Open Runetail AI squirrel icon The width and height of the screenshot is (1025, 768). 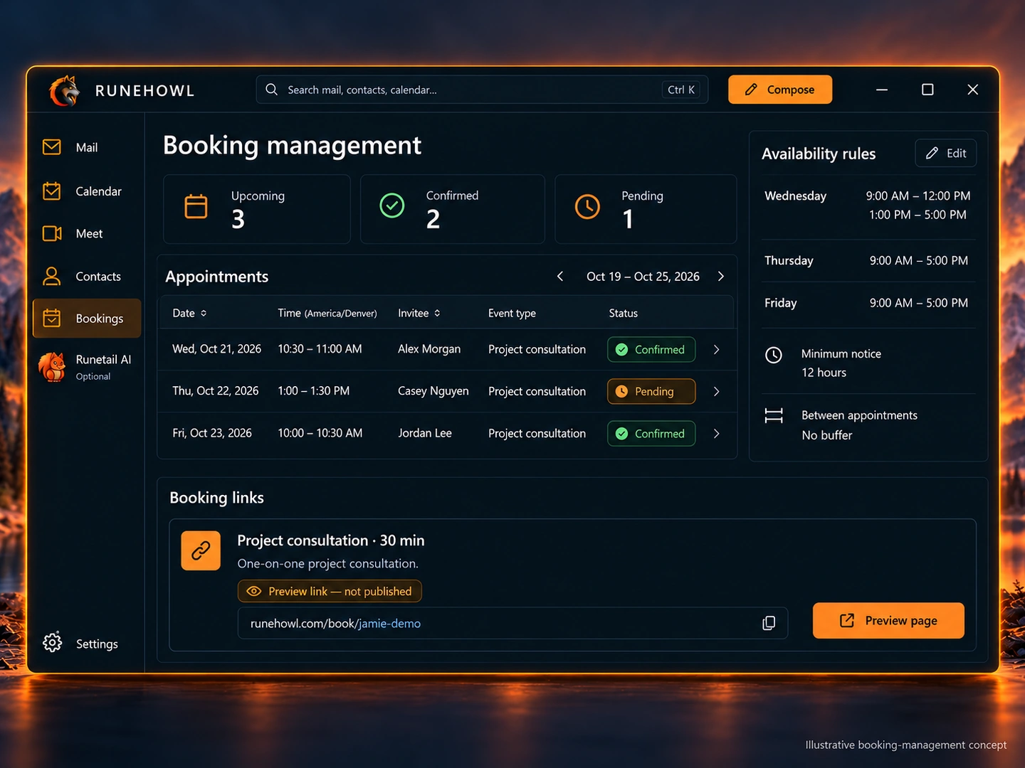click(52, 366)
